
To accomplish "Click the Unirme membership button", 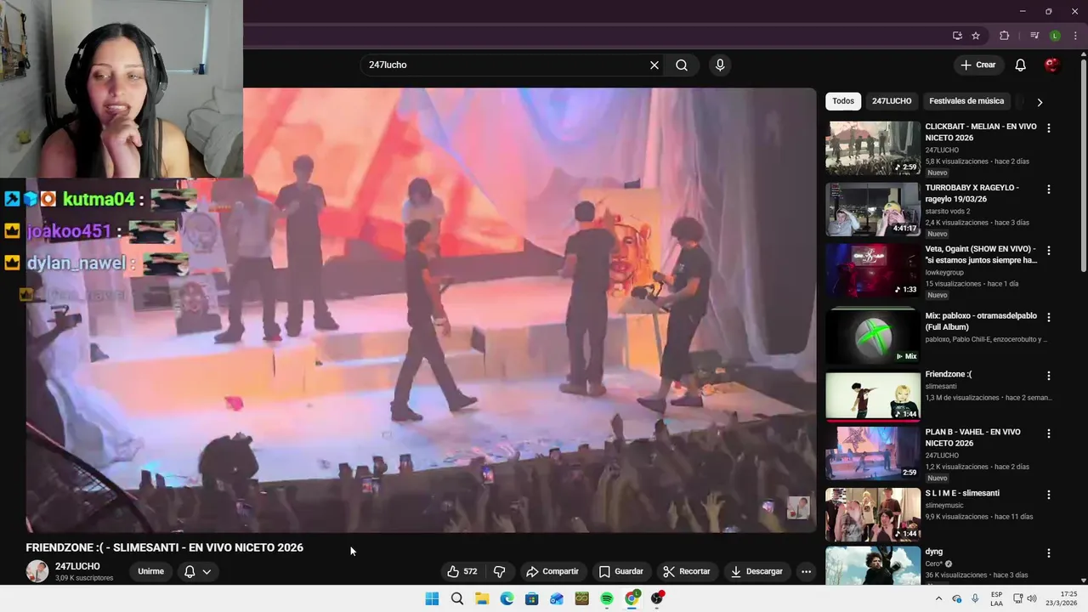I will click(151, 571).
